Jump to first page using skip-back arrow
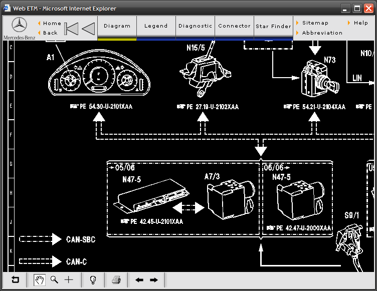 pyautogui.click(x=72, y=29)
